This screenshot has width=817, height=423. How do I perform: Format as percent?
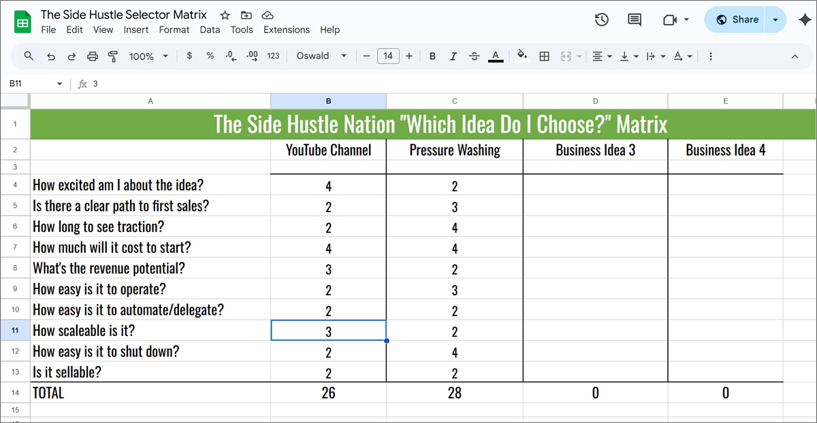coord(210,56)
